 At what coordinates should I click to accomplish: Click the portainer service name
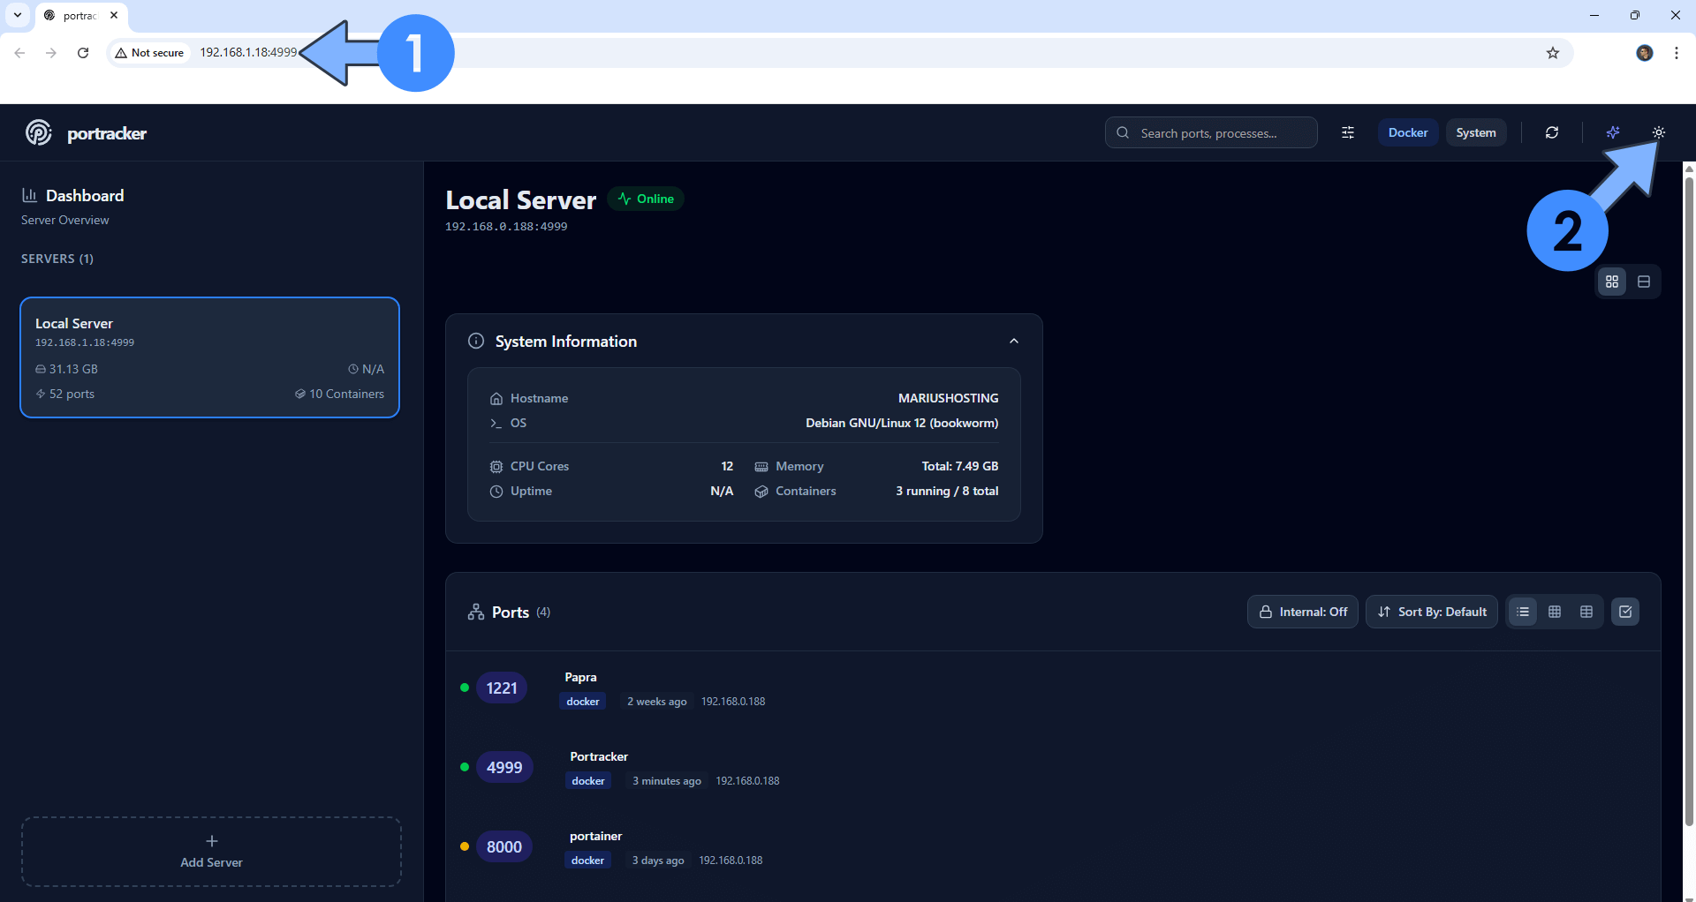595,836
